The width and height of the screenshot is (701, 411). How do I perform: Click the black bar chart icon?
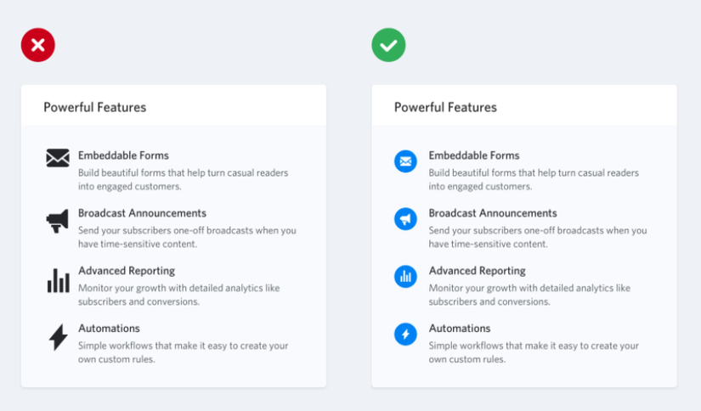click(58, 280)
